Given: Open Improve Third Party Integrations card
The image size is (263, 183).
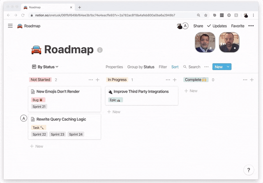Looking at the screenshot, I should (x=141, y=96).
